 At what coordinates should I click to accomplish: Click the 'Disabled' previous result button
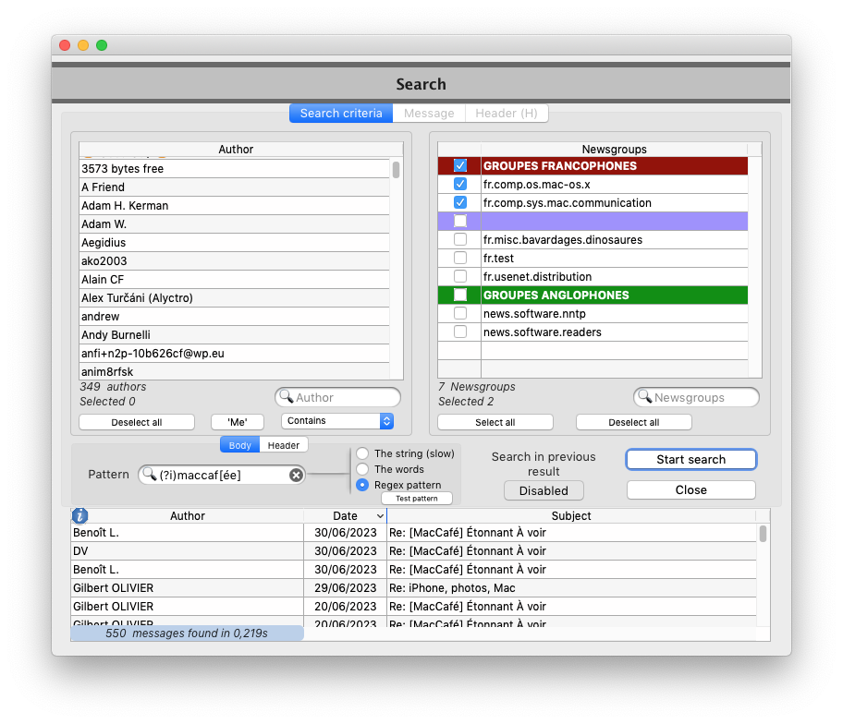(x=544, y=490)
